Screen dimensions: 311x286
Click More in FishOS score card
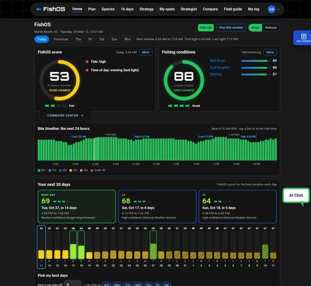coord(145,52)
